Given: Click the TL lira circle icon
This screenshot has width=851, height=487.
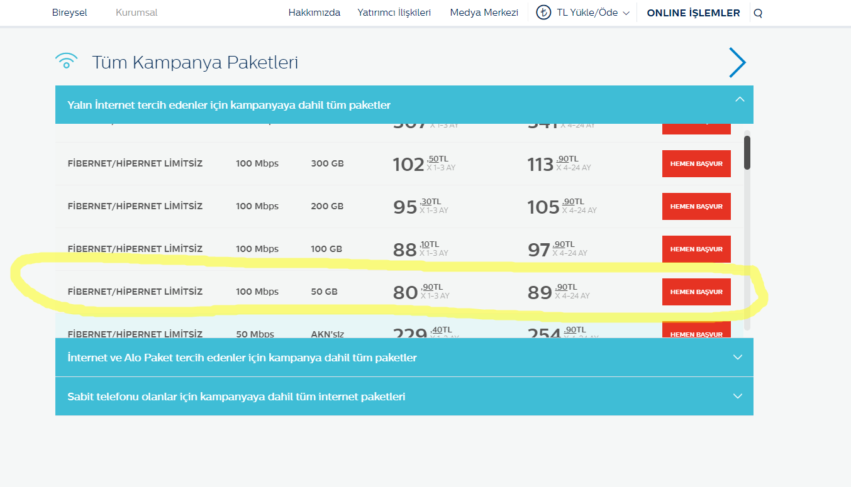Looking at the screenshot, I should coord(543,13).
